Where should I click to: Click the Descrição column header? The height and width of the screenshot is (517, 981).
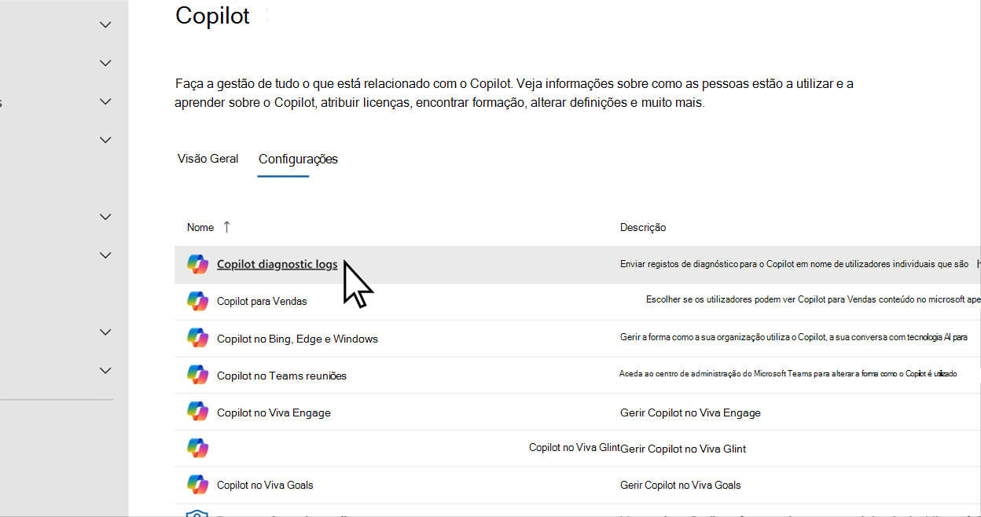click(x=643, y=227)
